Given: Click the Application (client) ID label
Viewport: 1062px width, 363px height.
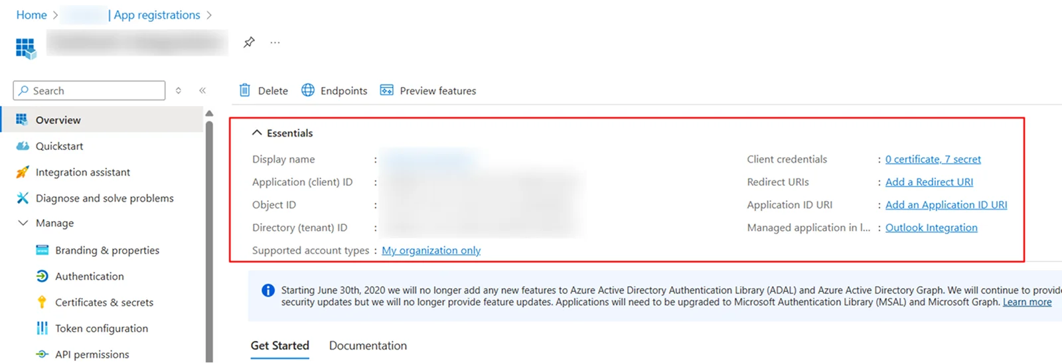Looking at the screenshot, I should 302,182.
